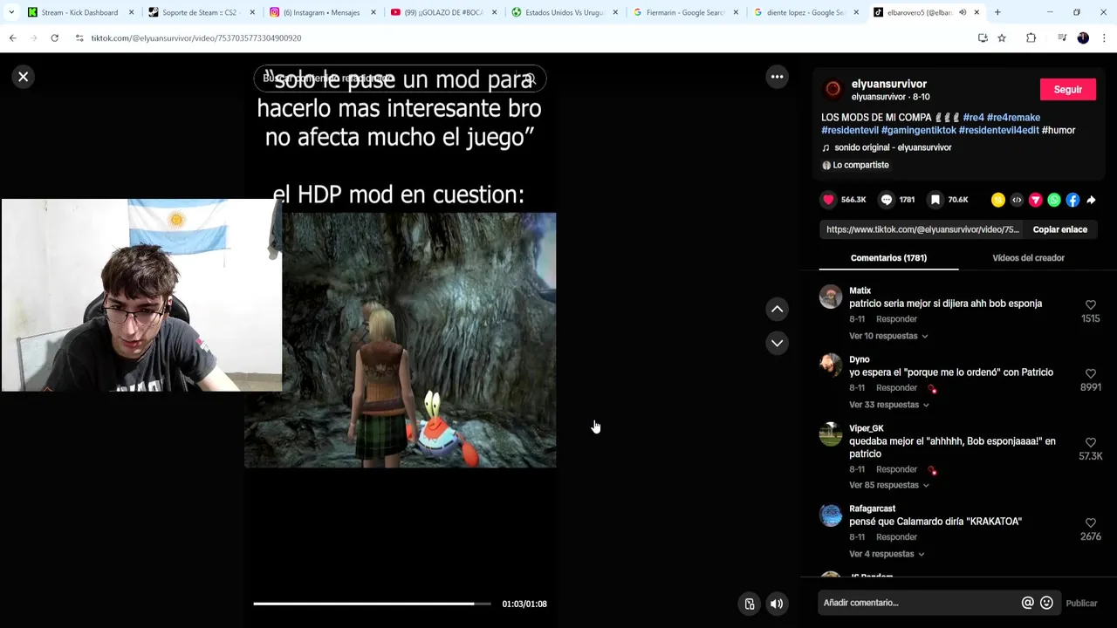
Task: Open comments via speech bubble icon
Action: 887,200
